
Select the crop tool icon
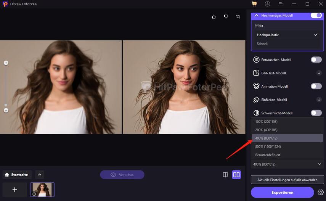238,17
